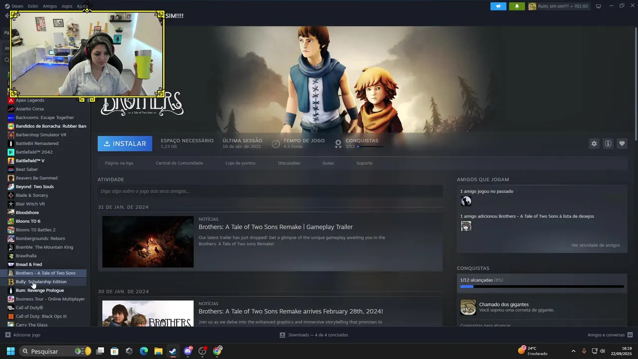638x359 pixels.
Task: Add game to favorites heart icon
Action: 622,144
